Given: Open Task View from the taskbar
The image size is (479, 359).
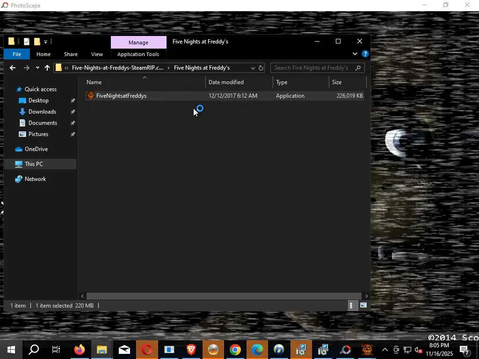Looking at the screenshot, I should [56, 350].
